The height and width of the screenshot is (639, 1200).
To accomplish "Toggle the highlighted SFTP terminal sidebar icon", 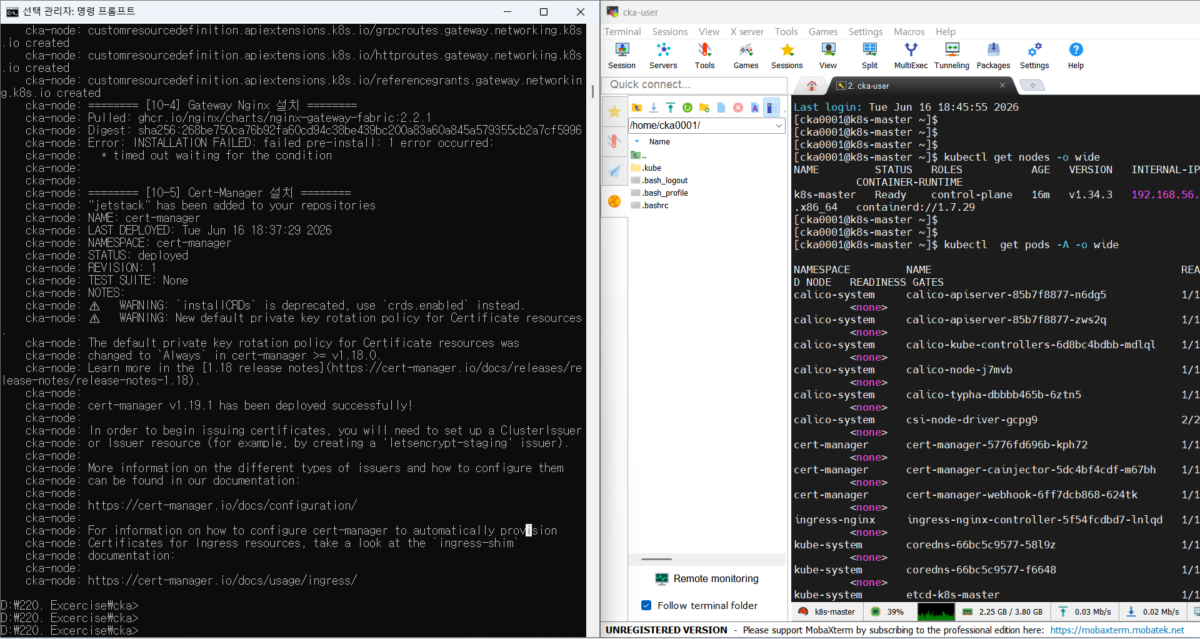I will tap(771, 108).
